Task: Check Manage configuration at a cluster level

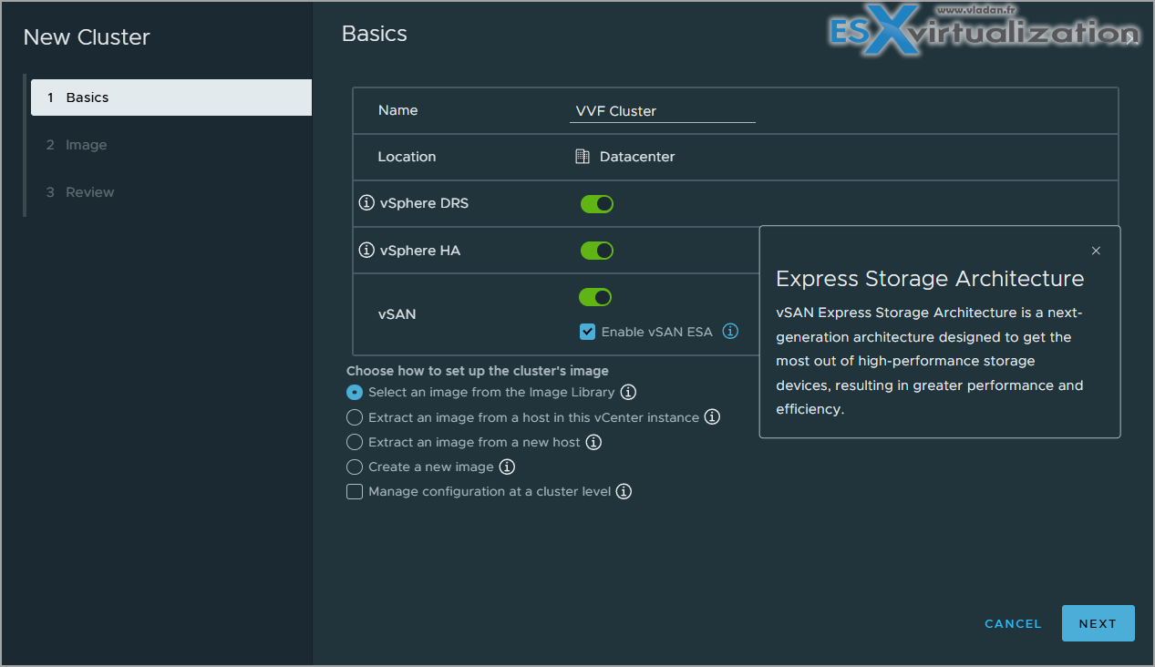Action: tap(355, 492)
